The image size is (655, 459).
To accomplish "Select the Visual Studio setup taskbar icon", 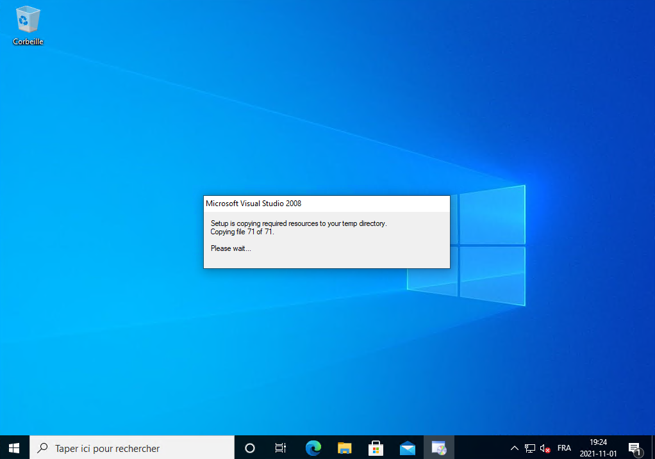I will point(438,448).
